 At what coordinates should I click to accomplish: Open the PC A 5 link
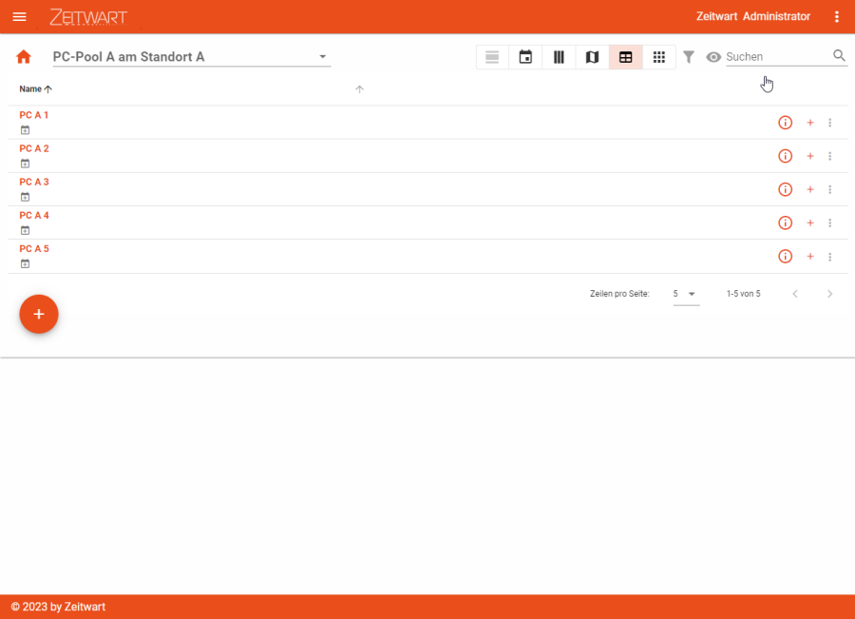pos(34,249)
